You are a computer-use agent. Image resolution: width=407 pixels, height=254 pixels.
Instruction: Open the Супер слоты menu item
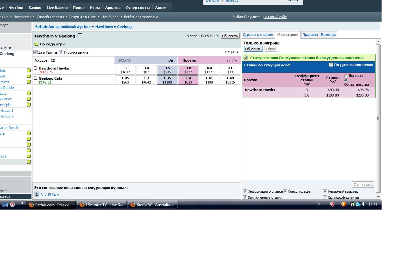pyautogui.click(x=138, y=8)
